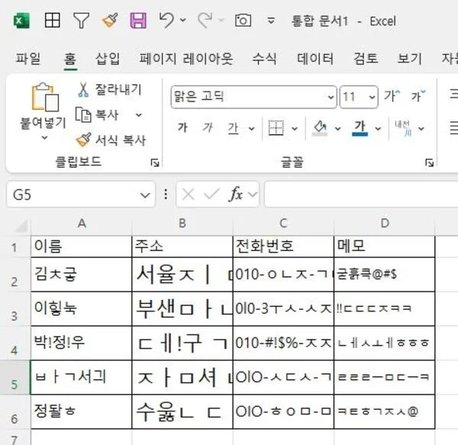Open the 데이터 tab
This screenshot has width=458, height=445.
[314, 59]
